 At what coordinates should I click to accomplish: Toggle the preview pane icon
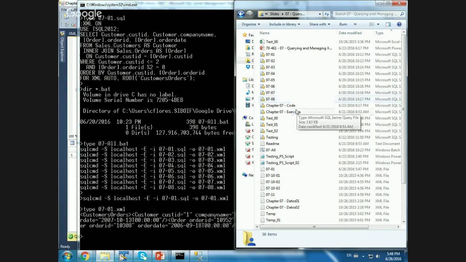(x=388, y=24)
